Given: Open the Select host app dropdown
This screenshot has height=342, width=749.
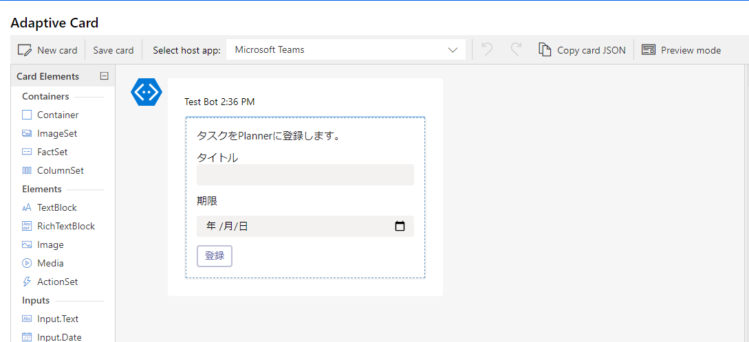Looking at the screenshot, I should click(x=346, y=49).
